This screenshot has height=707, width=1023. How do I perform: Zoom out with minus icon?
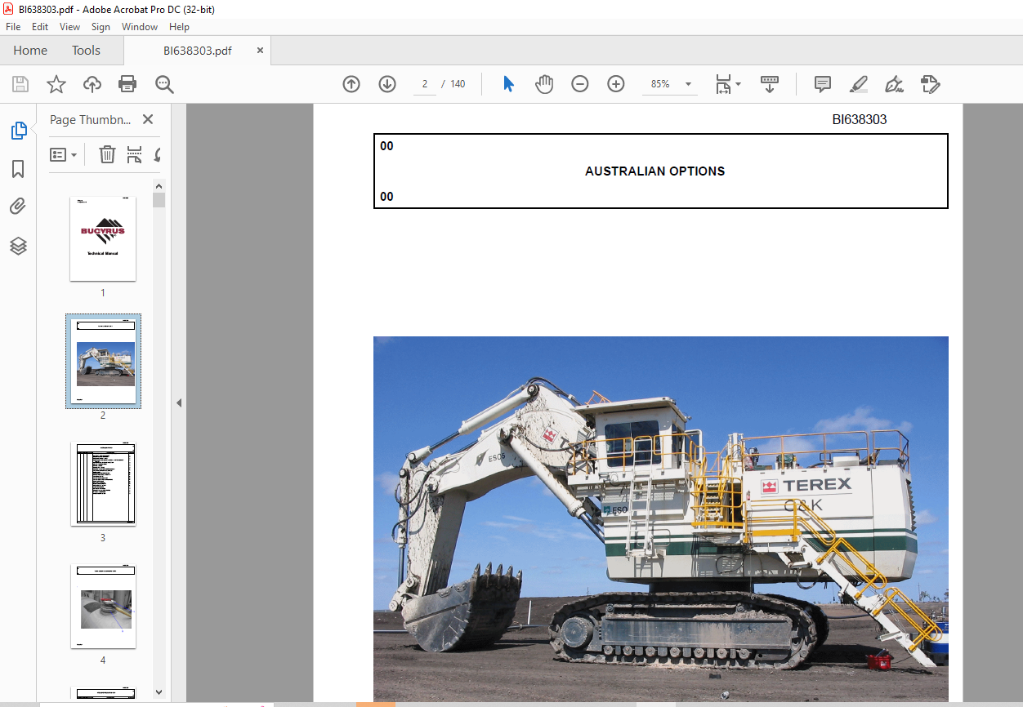tap(580, 84)
